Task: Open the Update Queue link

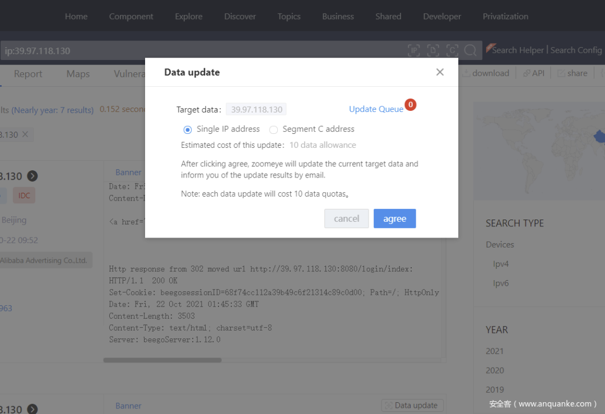Action: (x=376, y=109)
